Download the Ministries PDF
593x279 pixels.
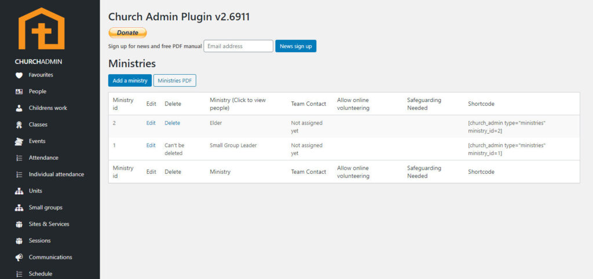(174, 80)
